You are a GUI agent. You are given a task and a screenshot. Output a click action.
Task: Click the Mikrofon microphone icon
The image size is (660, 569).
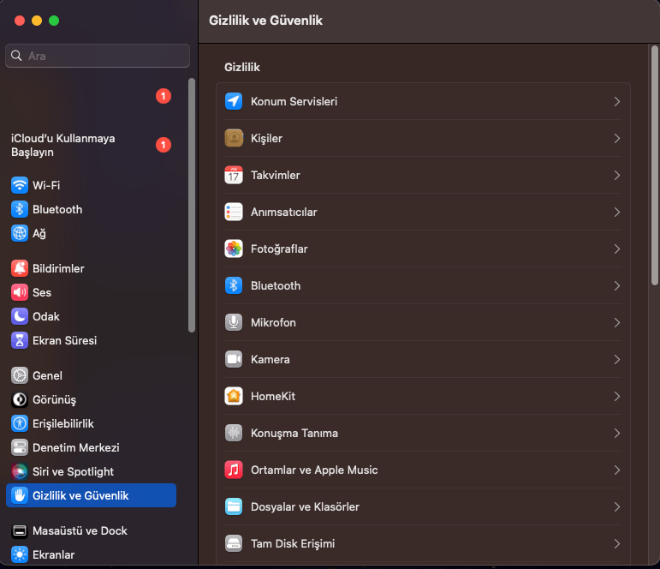(x=234, y=322)
